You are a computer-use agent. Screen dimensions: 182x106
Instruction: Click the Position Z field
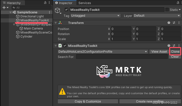(x=171, y=29)
